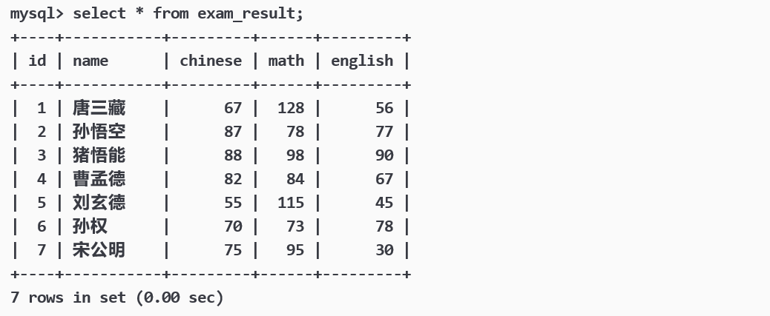Click the name 孙悟空 in row 2
Screen dimensions: 770x316
click(99, 132)
